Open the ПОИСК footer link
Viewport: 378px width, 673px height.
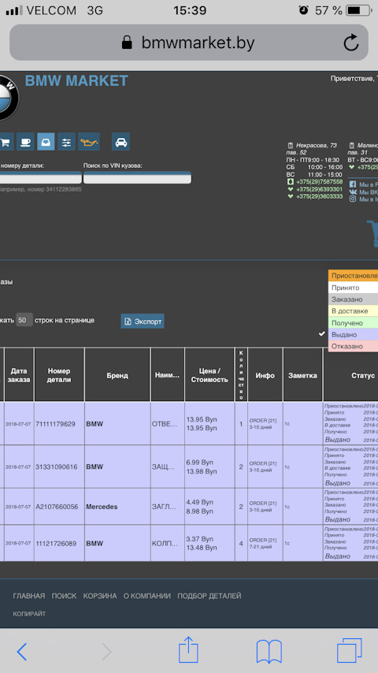coord(64,596)
